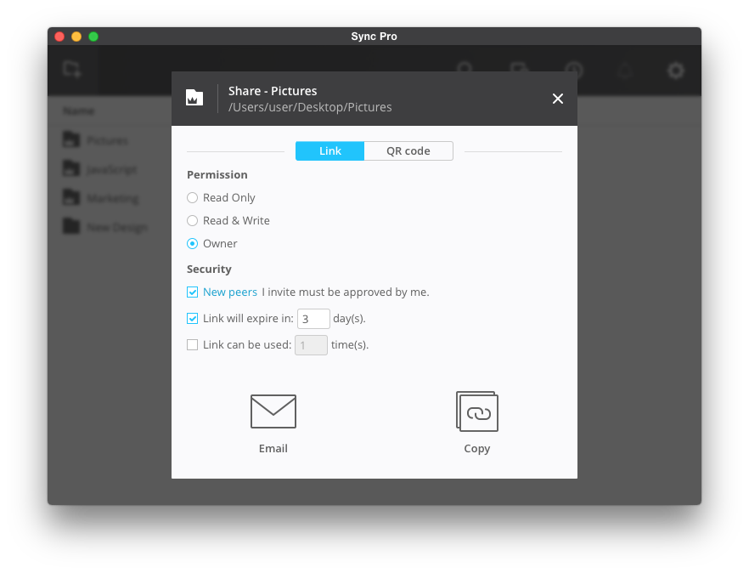Click the Security section heading
This screenshot has height=573, width=749.
[x=209, y=269]
